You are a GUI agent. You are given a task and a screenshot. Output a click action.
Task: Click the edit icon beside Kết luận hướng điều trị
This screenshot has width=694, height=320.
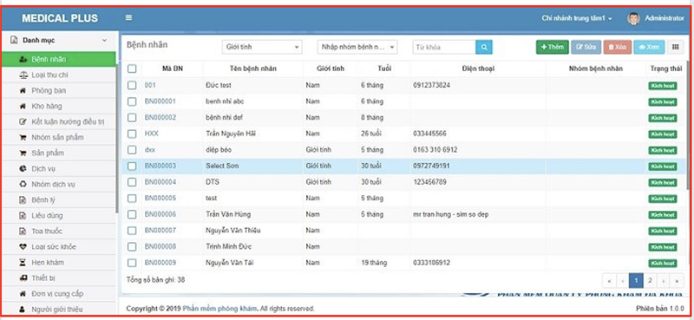coord(23,121)
